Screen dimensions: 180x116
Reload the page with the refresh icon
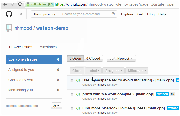click(x=20, y=4)
